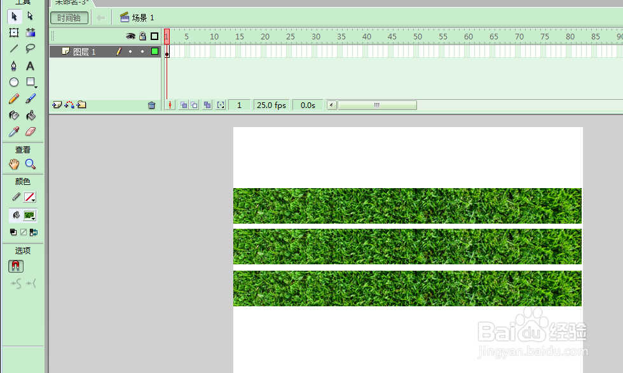Screen dimensions: 623x373
Task: Select the Pen tool
Action: point(14,65)
